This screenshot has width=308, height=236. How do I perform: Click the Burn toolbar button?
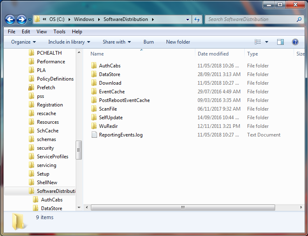[148, 42]
